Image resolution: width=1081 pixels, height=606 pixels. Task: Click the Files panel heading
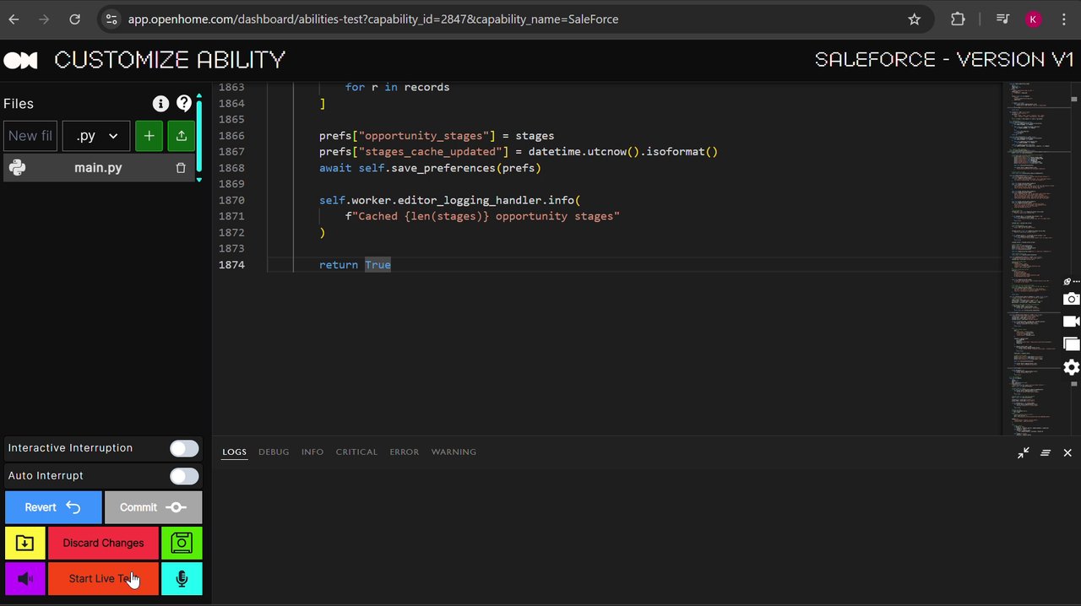[19, 104]
